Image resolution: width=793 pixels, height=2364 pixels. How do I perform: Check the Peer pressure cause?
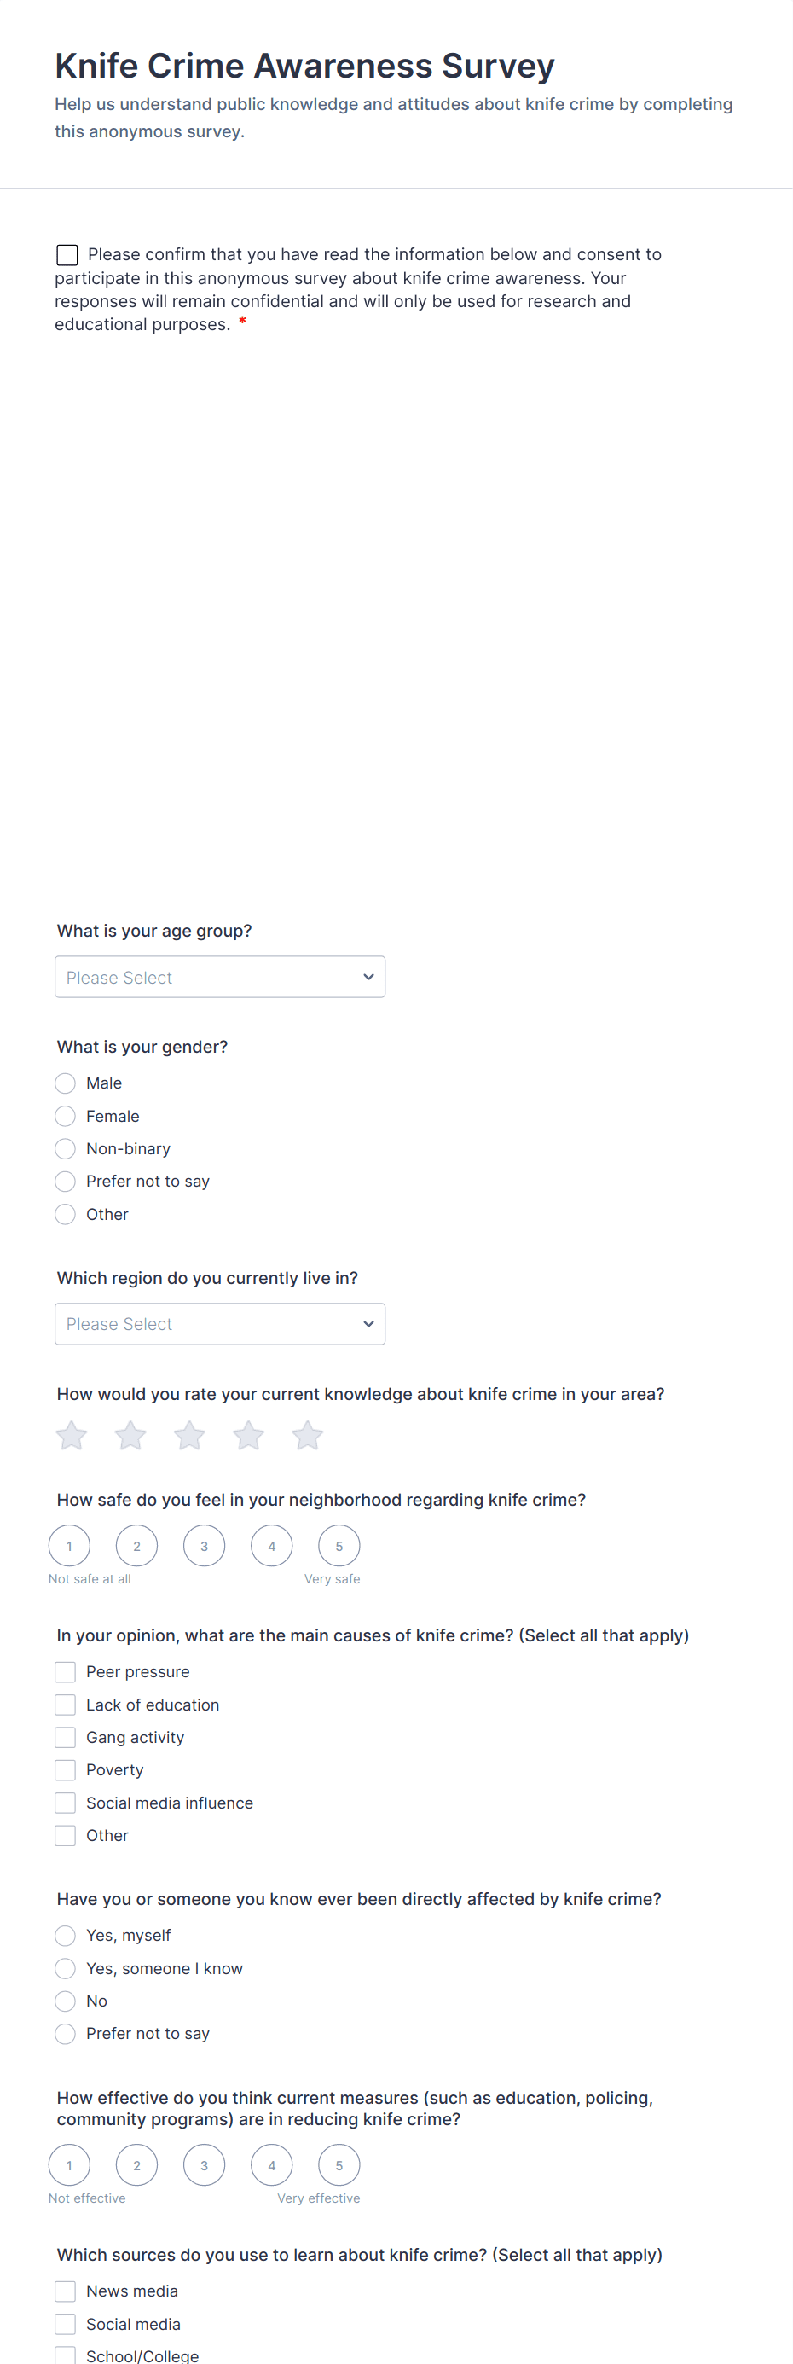pyautogui.click(x=65, y=1671)
